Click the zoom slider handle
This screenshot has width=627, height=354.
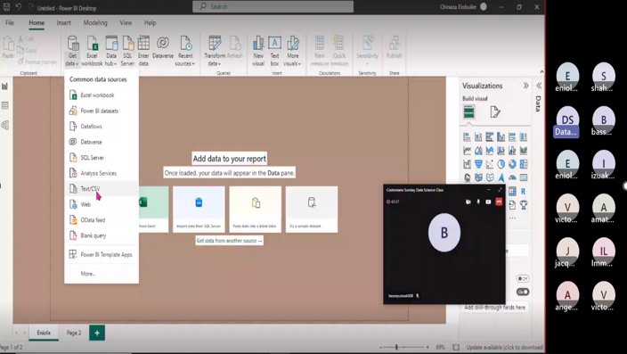point(396,347)
